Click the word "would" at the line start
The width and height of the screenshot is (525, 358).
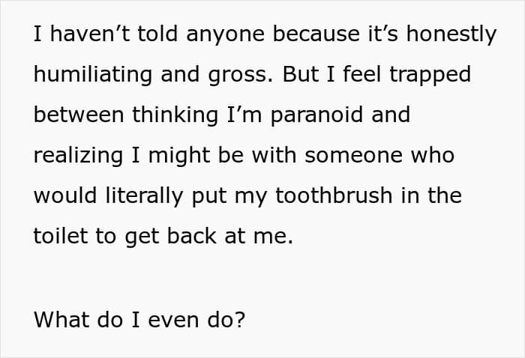click(65, 195)
